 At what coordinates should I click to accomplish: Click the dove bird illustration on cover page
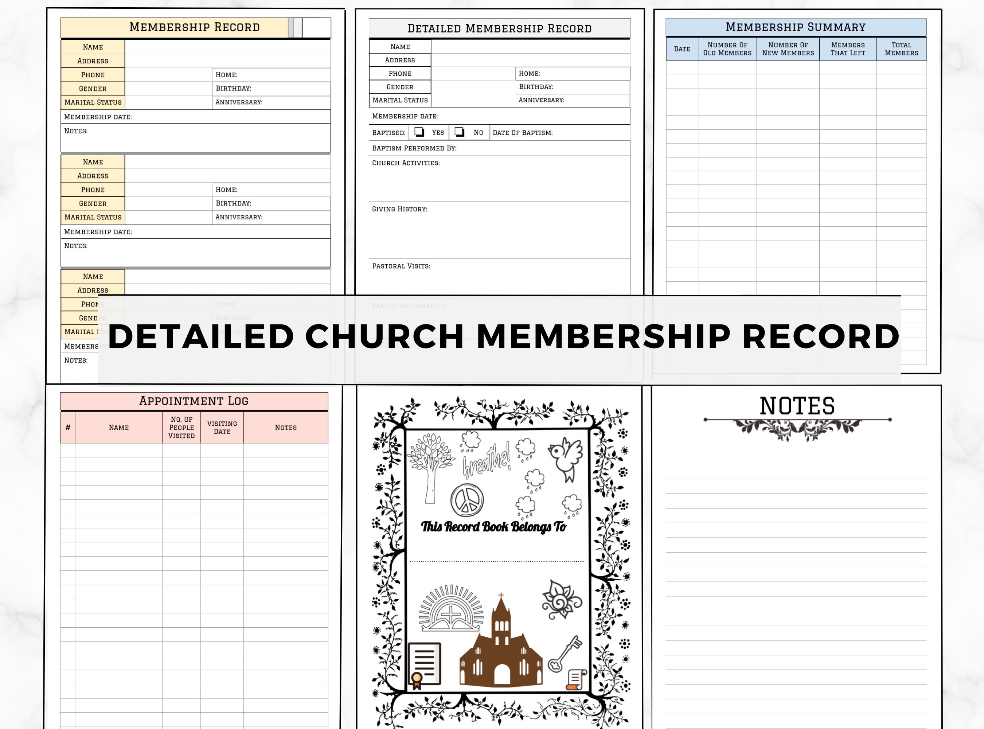pyautogui.click(x=566, y=459)
